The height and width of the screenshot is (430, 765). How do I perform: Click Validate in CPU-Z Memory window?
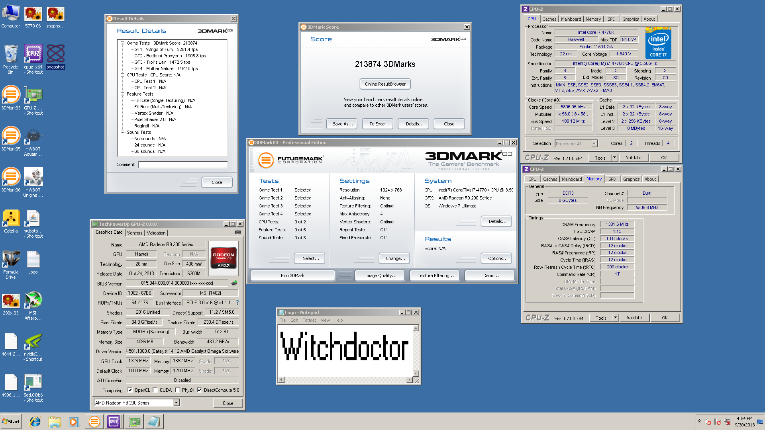click(634, 318)
